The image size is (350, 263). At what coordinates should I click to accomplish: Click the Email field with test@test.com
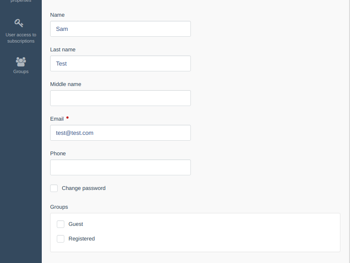coord(121,133)
